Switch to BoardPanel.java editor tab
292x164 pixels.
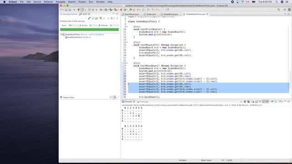coord(131,14)
